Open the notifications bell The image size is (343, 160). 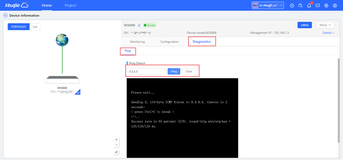309,6
